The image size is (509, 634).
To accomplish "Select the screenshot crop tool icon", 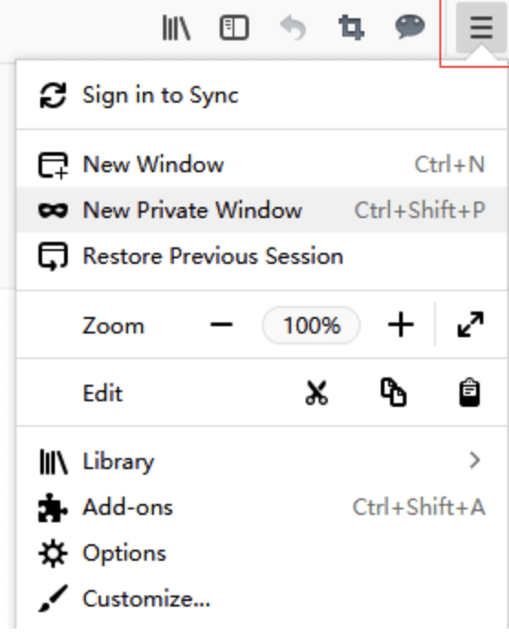I will point(351,27).
